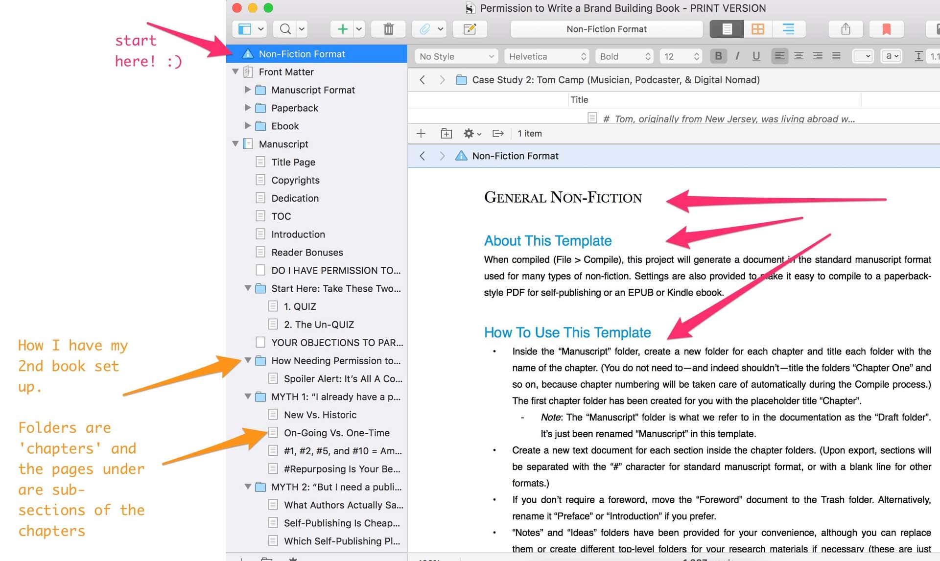Screen dimensions: 940x561
Task: Click the red bookmark icon
Action: 886,29
